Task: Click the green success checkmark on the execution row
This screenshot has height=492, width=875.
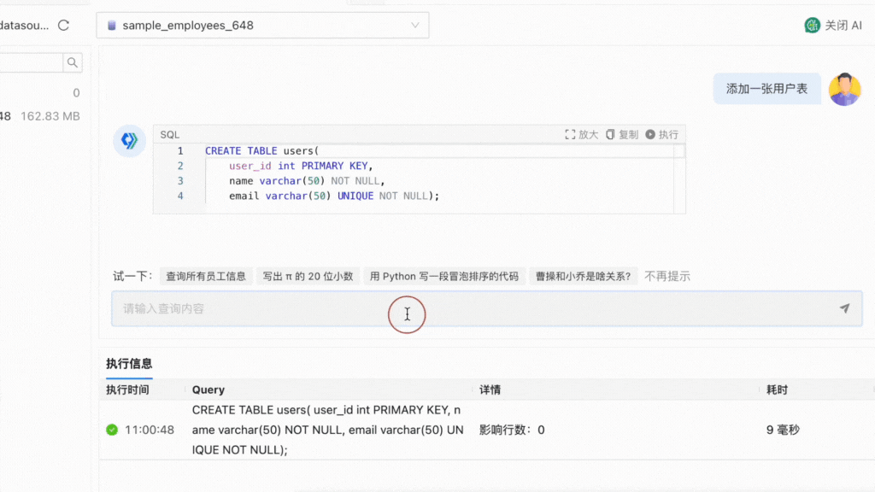Action: tap(110, 430)
